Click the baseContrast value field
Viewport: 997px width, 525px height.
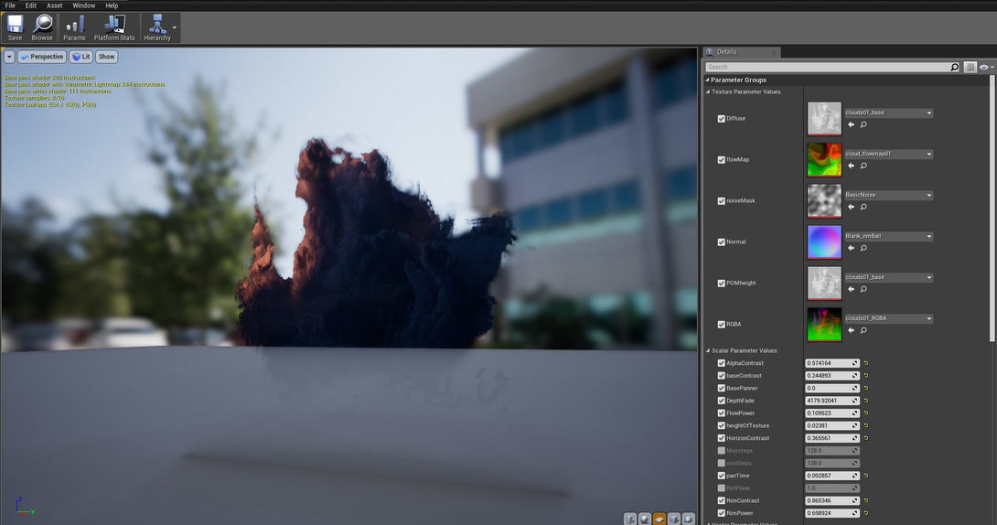[x=832, y=376]
